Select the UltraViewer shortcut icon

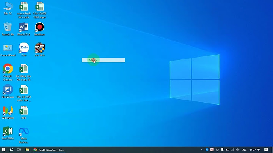pyautogui.click(x=8, y=92)
